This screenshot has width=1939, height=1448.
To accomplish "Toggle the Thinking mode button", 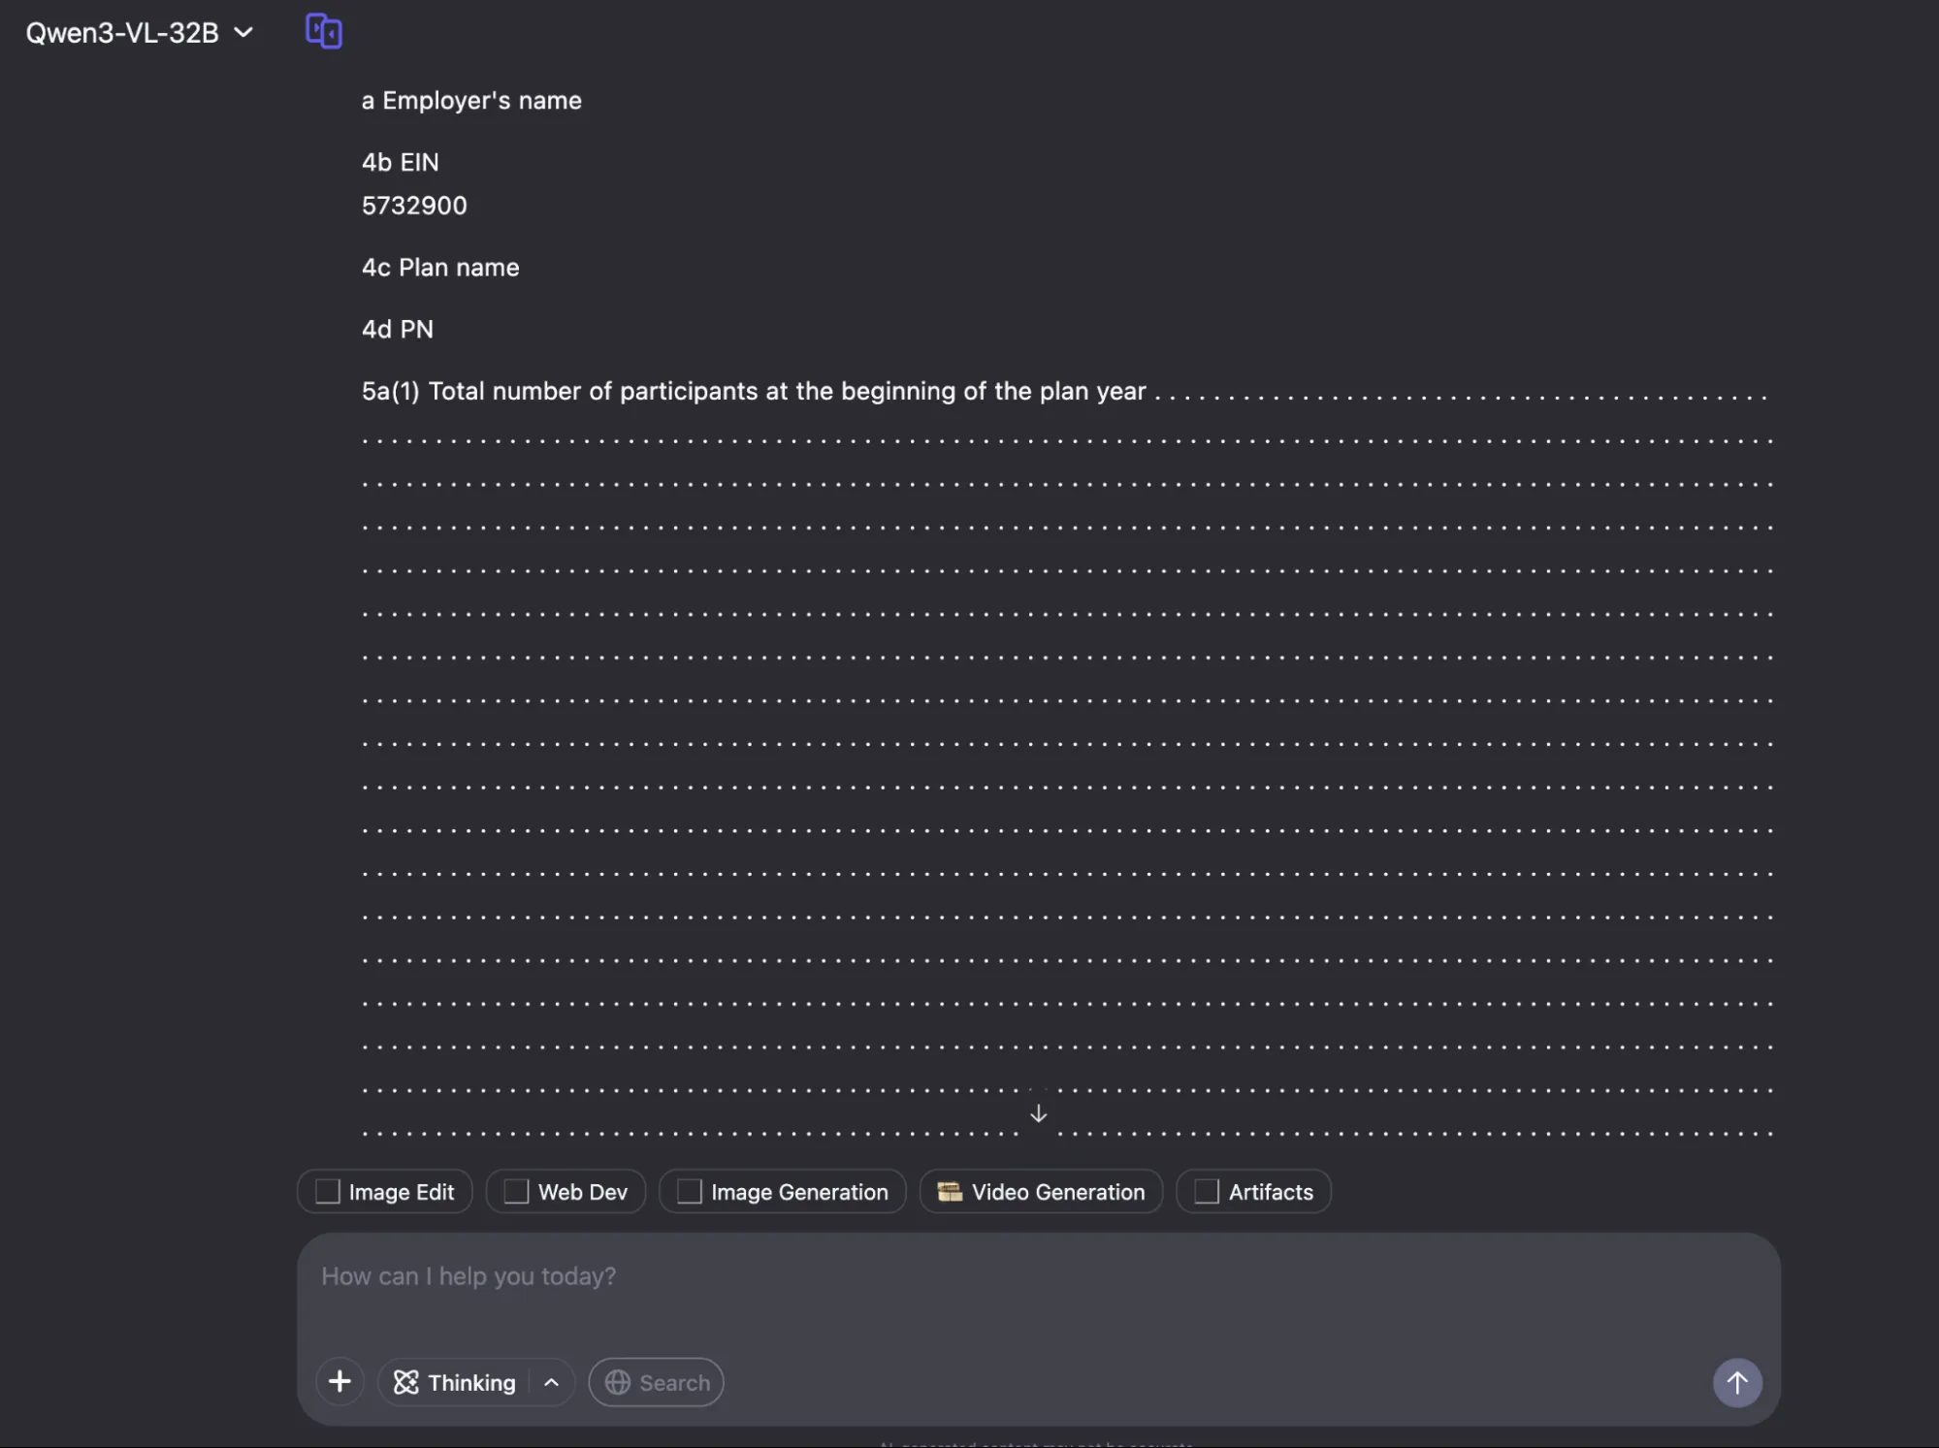I will coord(456,1383).
